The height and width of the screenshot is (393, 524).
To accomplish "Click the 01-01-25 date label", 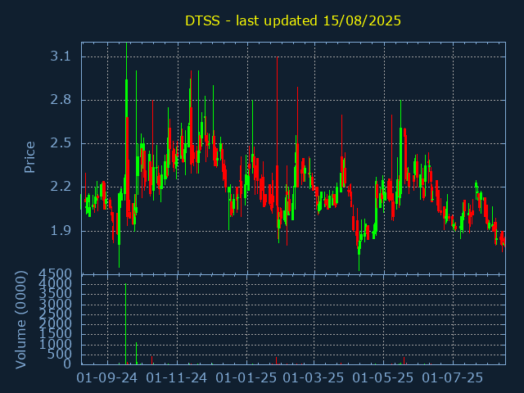I will click(x=246, y=378).
